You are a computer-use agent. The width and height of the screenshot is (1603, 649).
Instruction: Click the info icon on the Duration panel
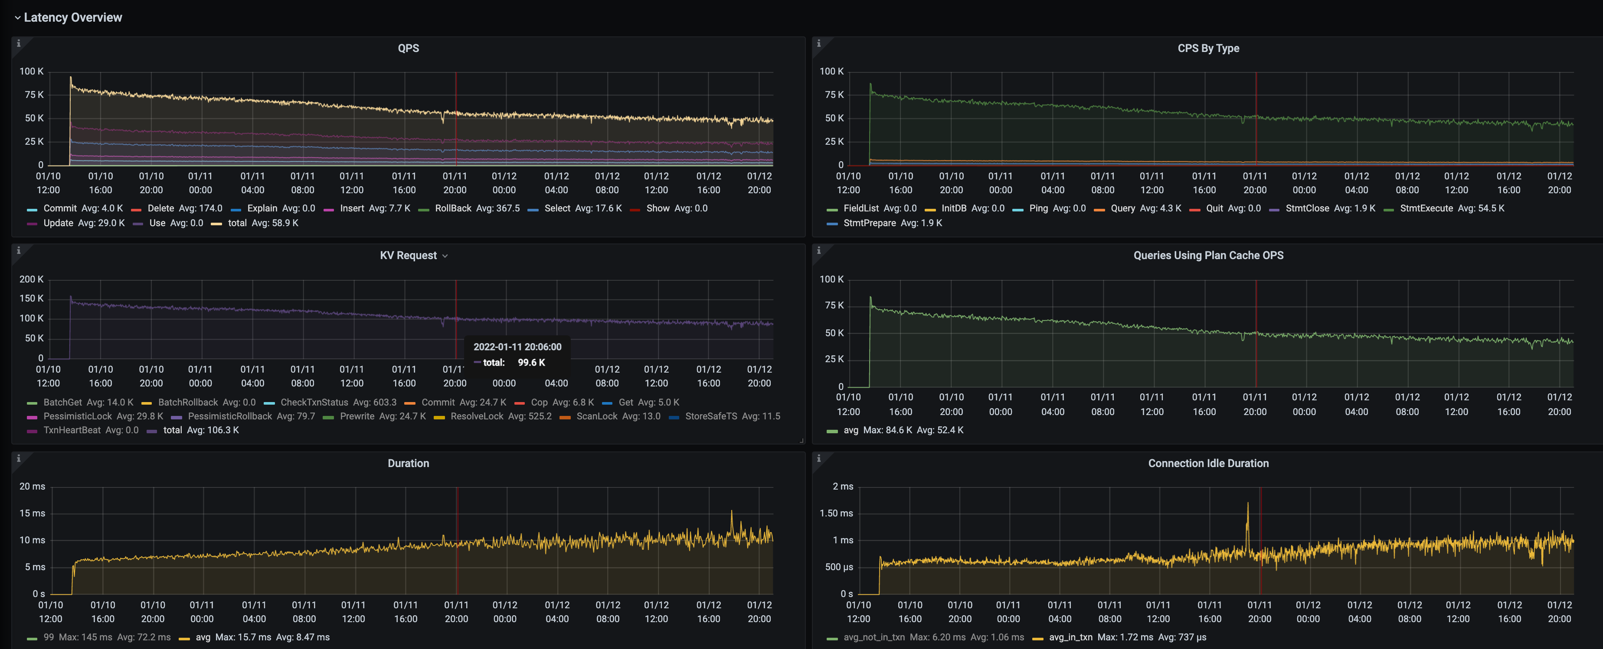tap(19, 459)
